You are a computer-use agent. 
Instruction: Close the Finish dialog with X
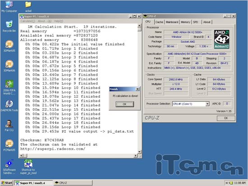click(138, 89)
